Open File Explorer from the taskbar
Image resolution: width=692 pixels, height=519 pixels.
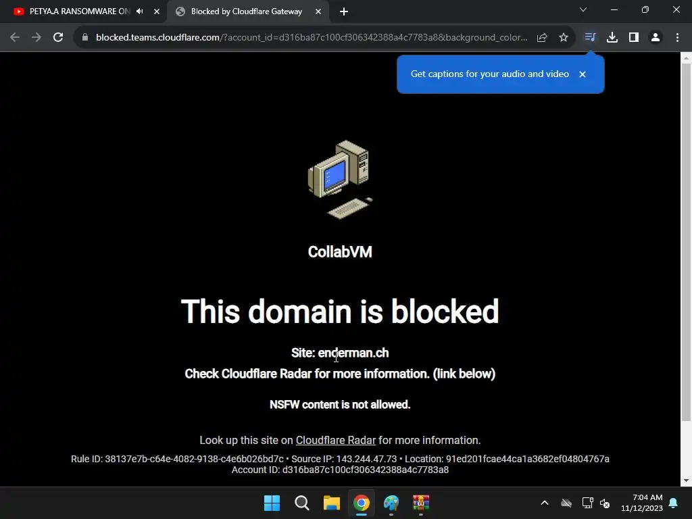(x=331, y=503)
